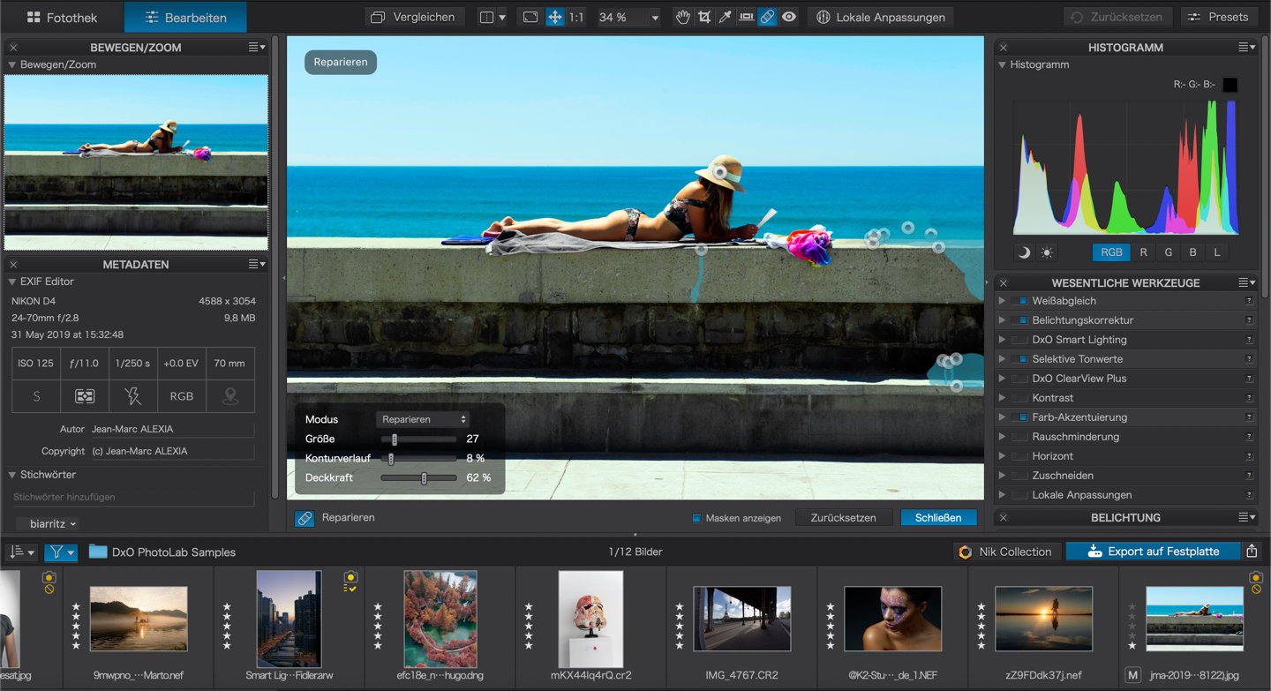Close the Metadaten panel

(13, 264)
